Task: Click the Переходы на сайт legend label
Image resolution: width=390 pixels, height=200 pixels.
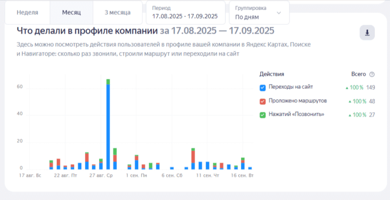Action: coord(291,87)
